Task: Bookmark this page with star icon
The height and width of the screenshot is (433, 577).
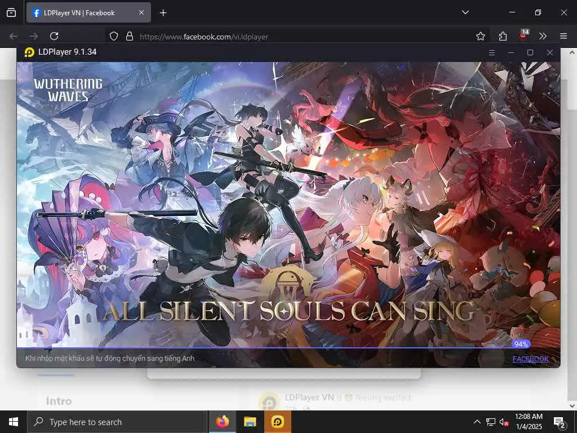Action: [x=480, y=36]
